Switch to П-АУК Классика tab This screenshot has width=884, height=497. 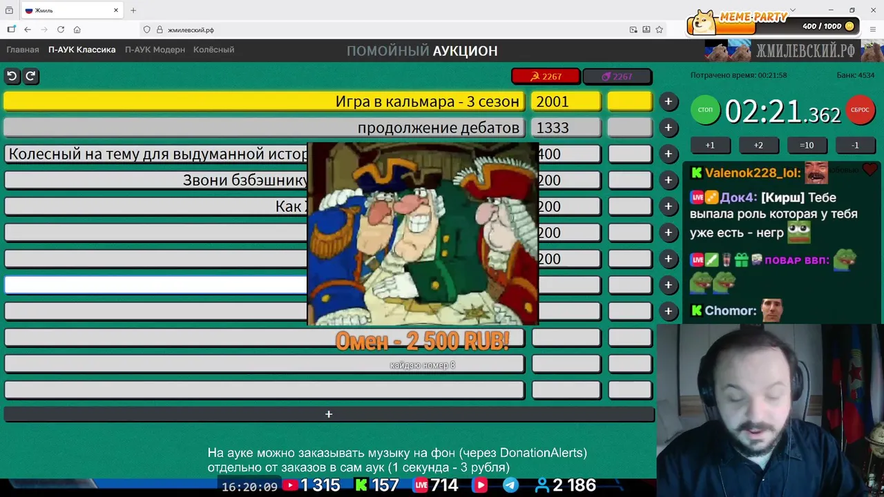coord(82,50)
